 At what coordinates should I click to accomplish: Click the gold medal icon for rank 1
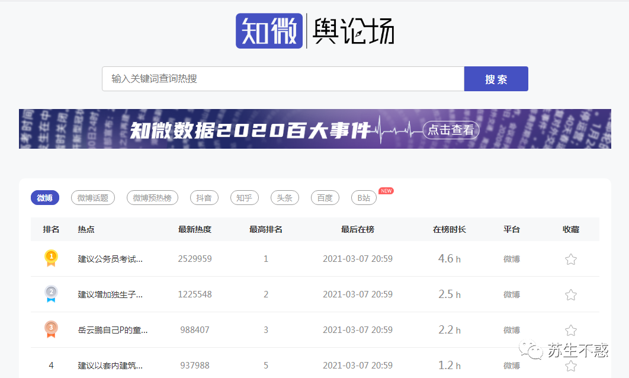click(50, 258)
